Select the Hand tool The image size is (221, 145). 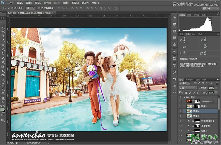point(3,98)
